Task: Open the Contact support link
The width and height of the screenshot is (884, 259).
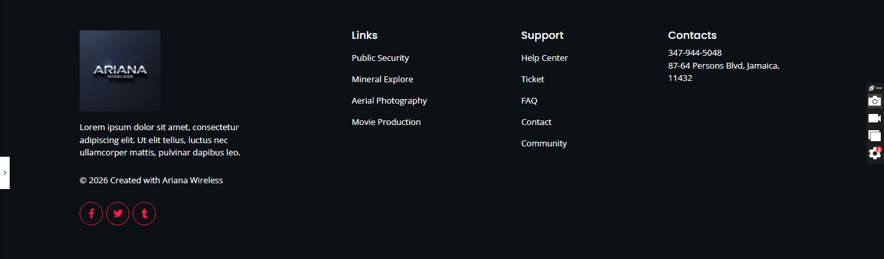Action: click(x=536, y=122)
